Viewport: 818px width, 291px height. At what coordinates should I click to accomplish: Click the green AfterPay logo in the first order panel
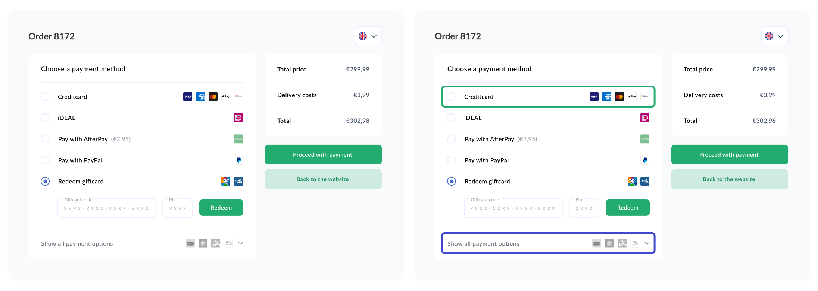(238, 139)
